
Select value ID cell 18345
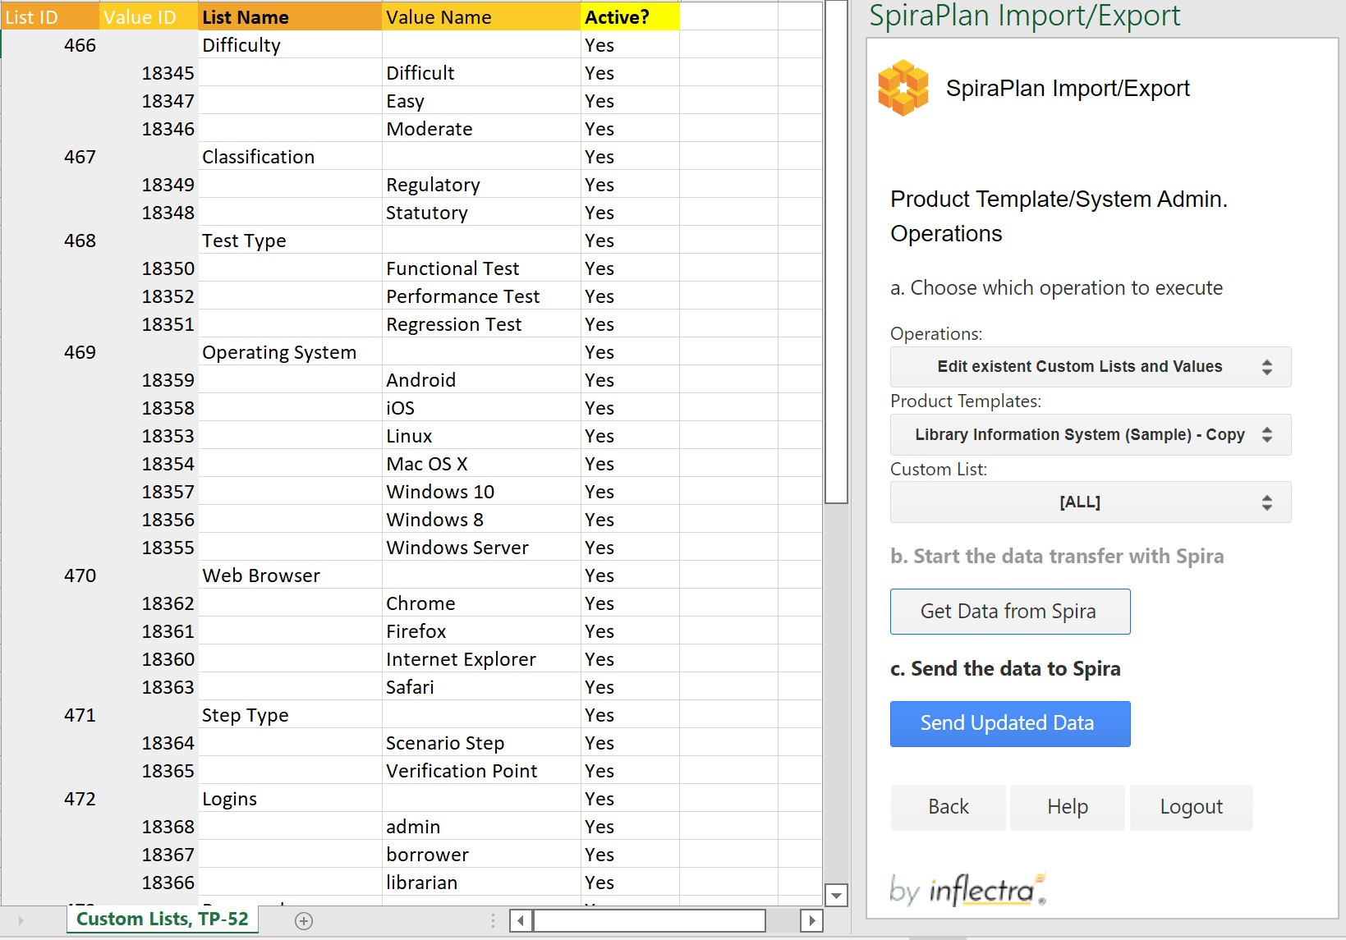[149, 73]
